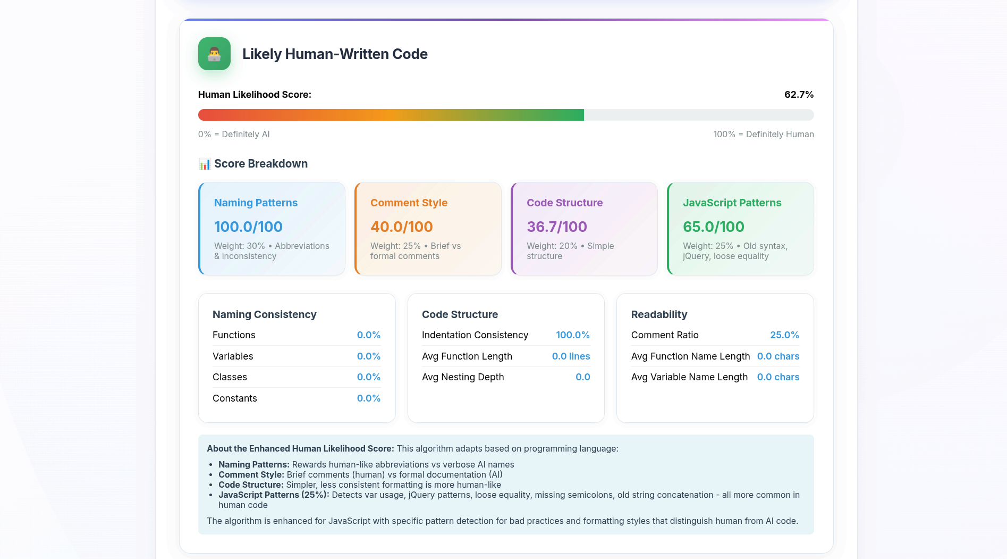Viewport: 1007px width, 559px height.
Task: Select the Variables naming consistency row
Action: point(296,356)
